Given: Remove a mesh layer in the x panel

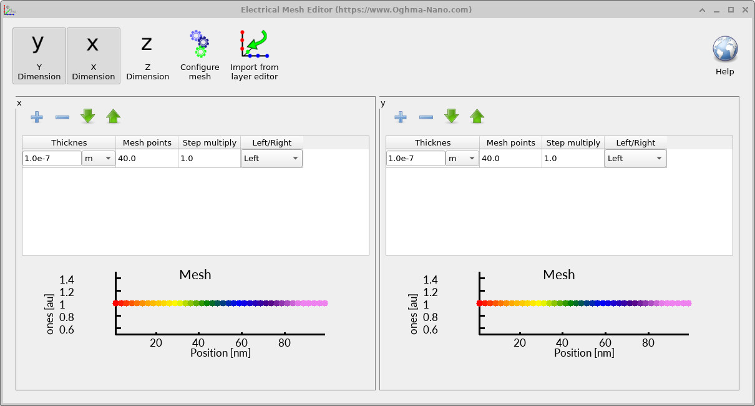Looking at the screenshot, I should pyautogui.click(x=62, y=117).
